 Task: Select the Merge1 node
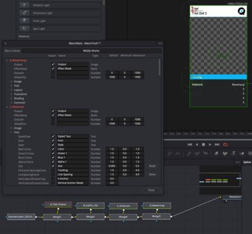(x=57, y=217)
